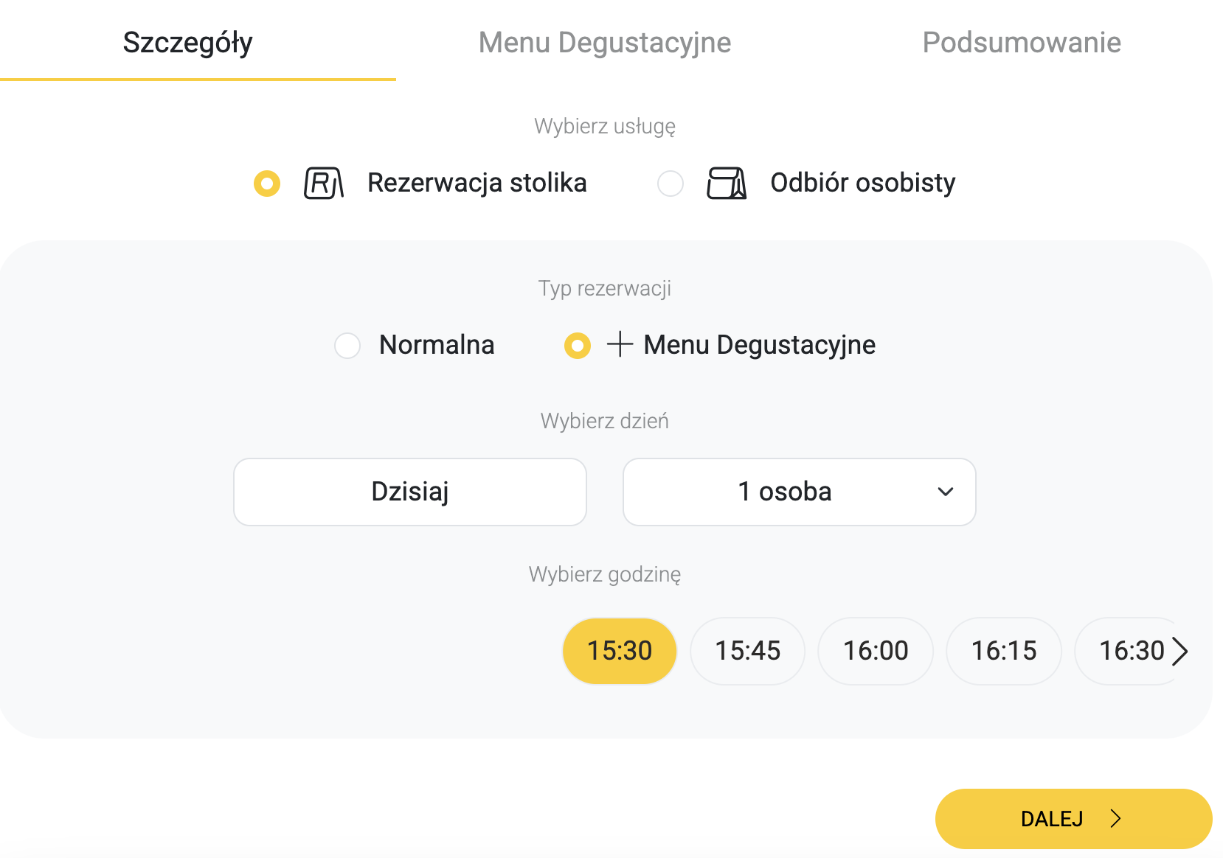Select Normalna reservation type

click(347, 345)
